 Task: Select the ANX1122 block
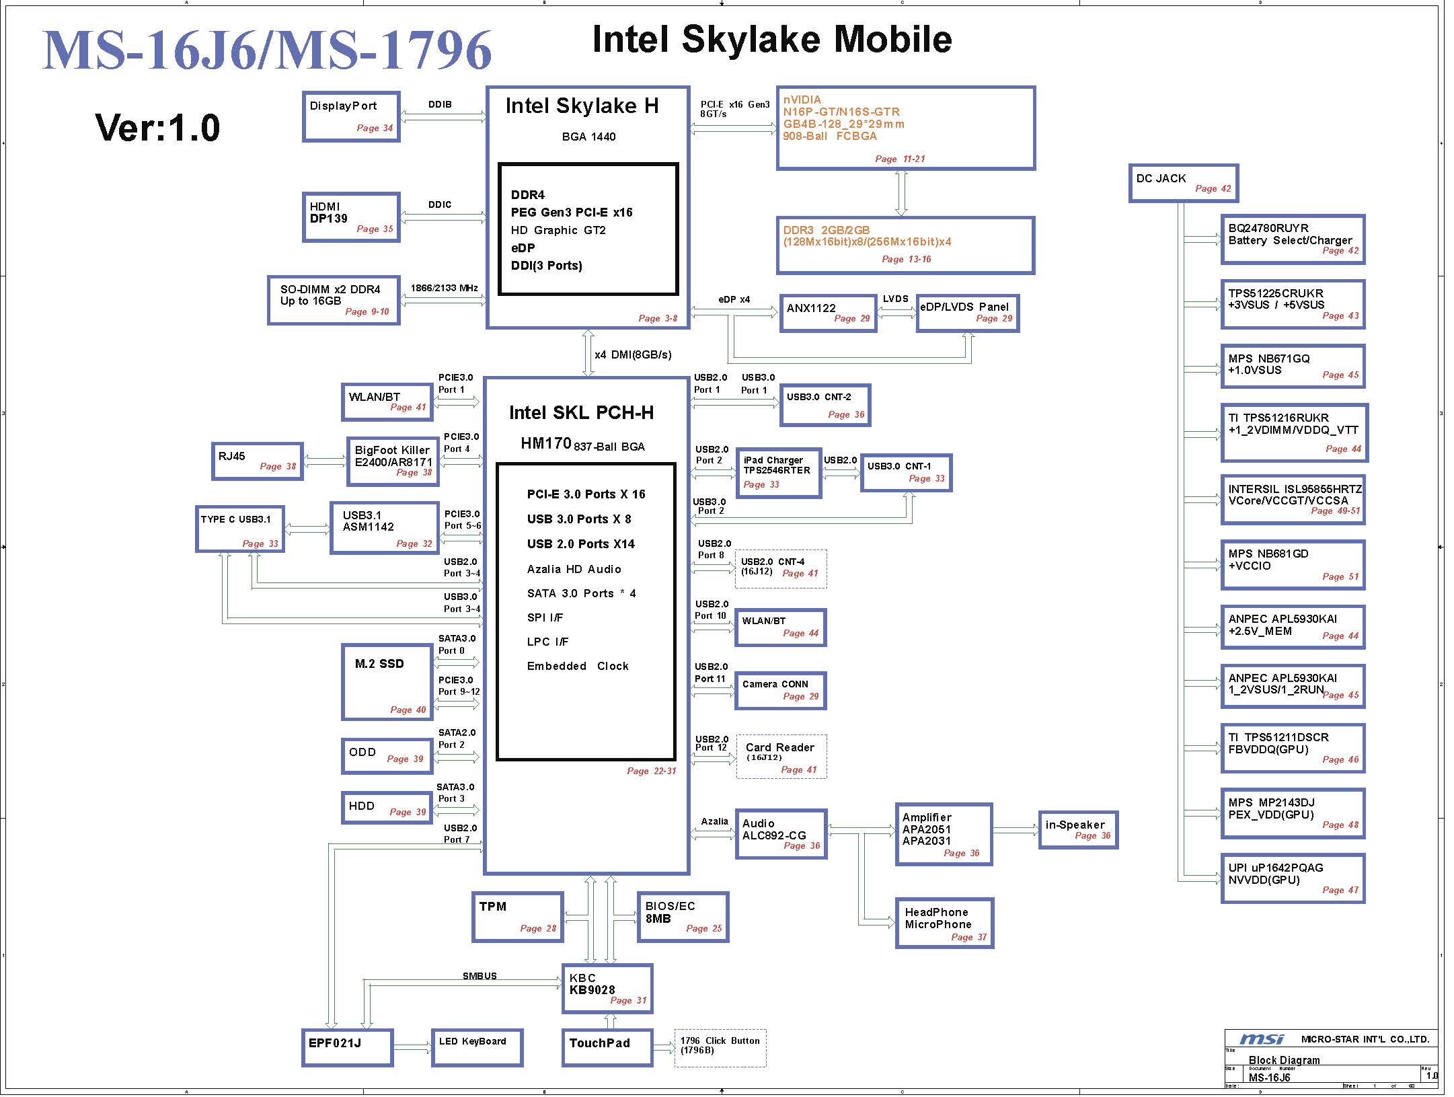(829, 313)
